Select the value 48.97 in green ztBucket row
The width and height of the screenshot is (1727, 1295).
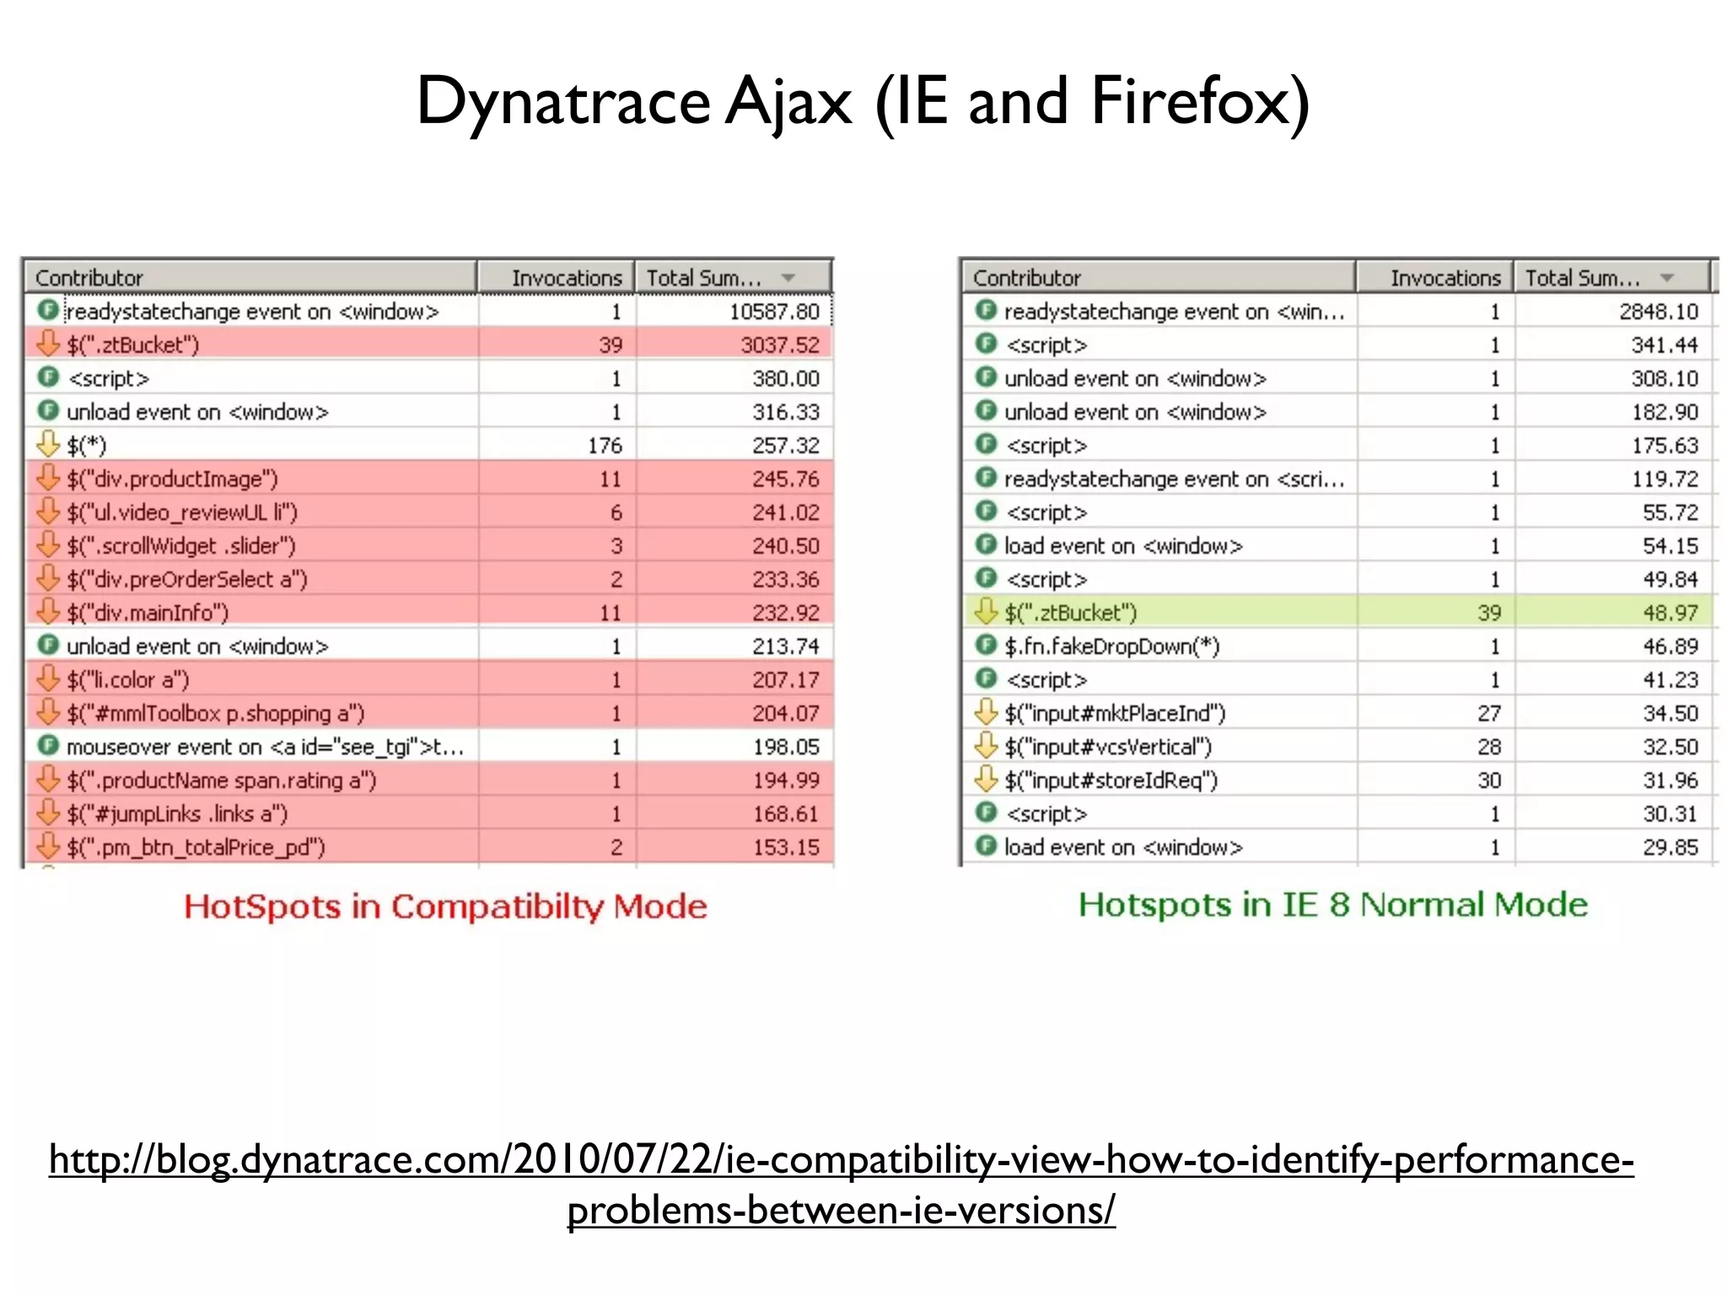pos(1671,613)
